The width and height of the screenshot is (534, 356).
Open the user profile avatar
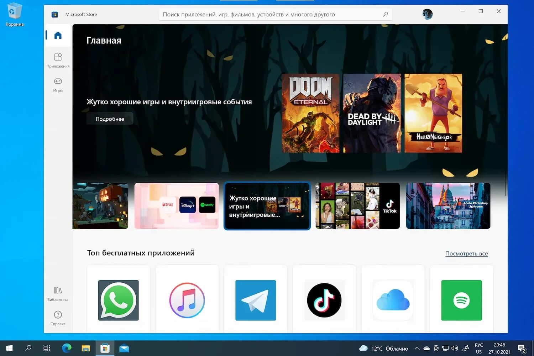pyautogui.click(x=427, y=14)
